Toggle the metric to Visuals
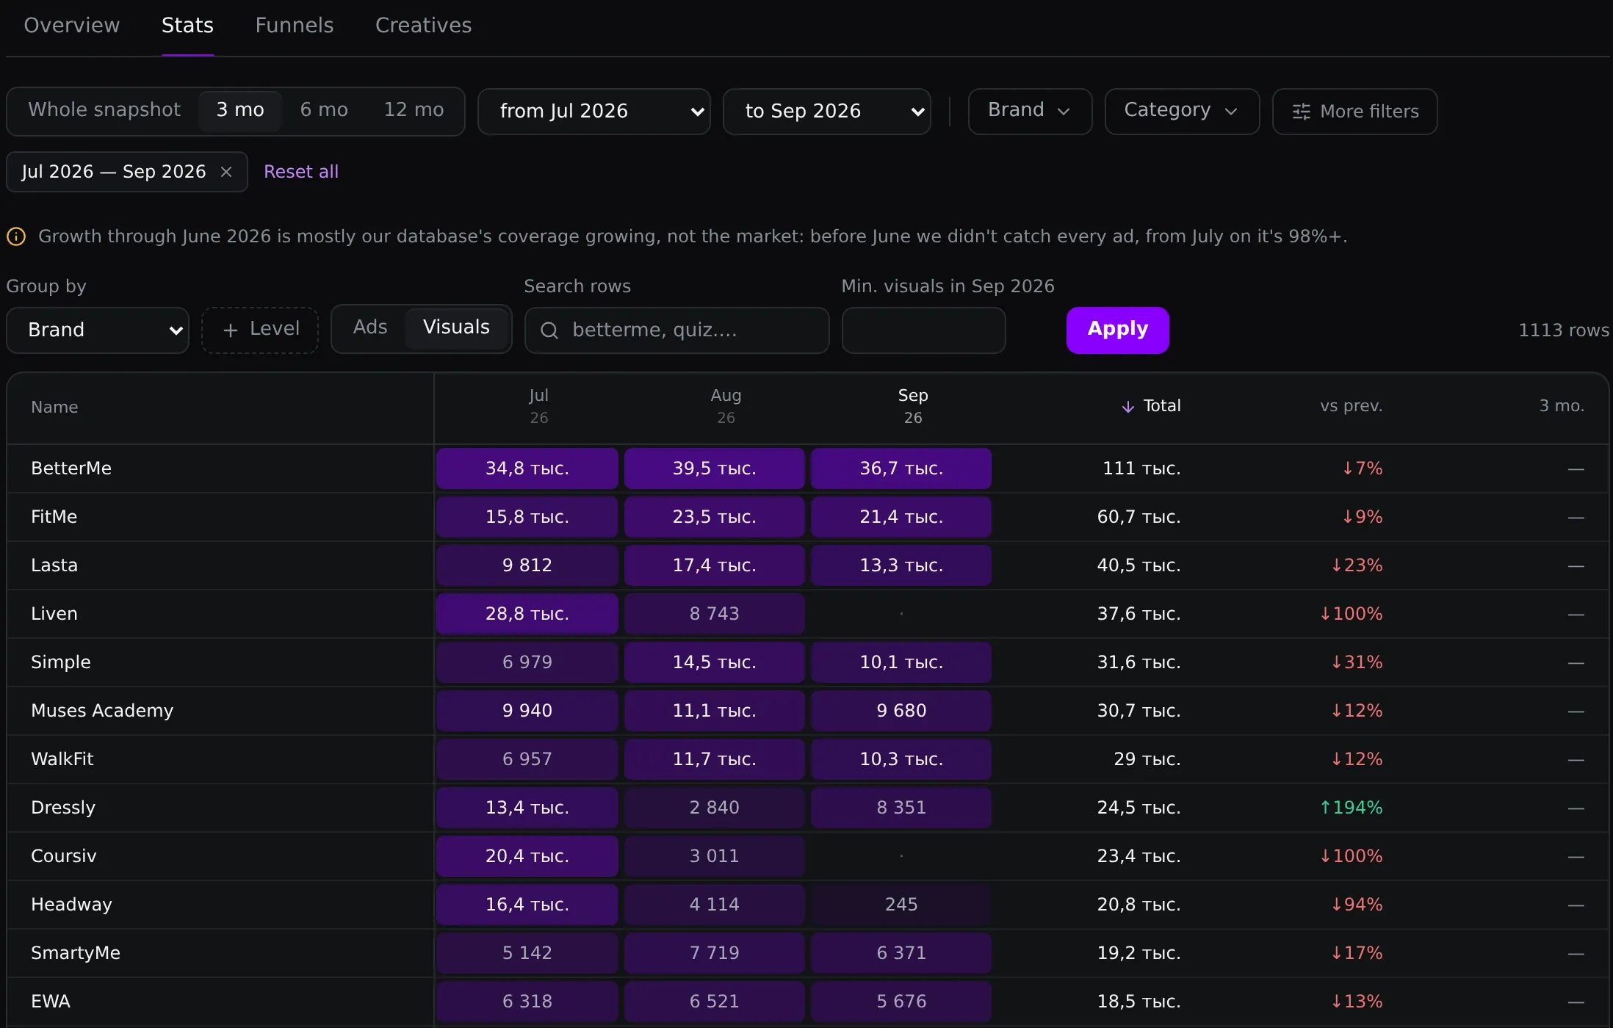The width and height of the screenshot is (1613, 1028). click(x=456, y=327)
